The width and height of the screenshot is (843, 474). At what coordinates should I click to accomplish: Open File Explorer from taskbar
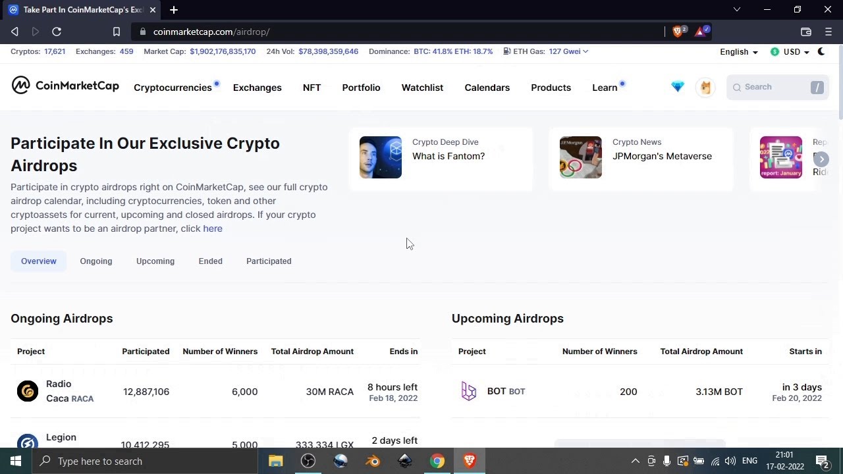(x=276, y=461)
